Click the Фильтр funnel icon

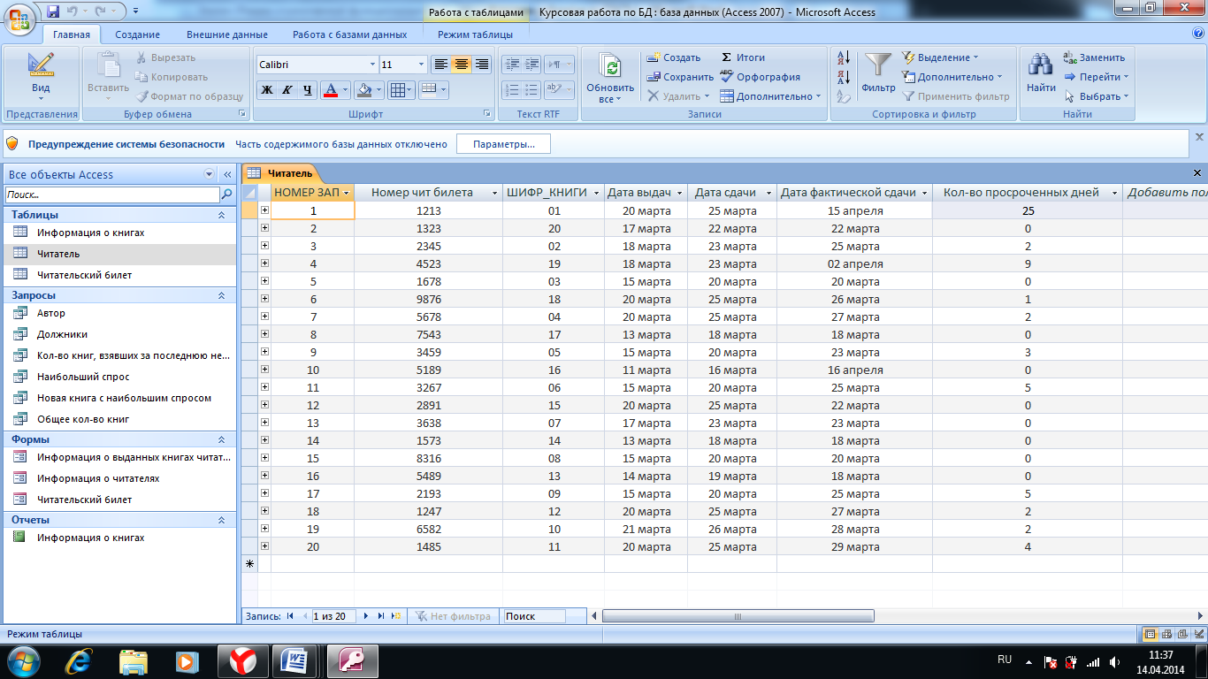[878, 65]
